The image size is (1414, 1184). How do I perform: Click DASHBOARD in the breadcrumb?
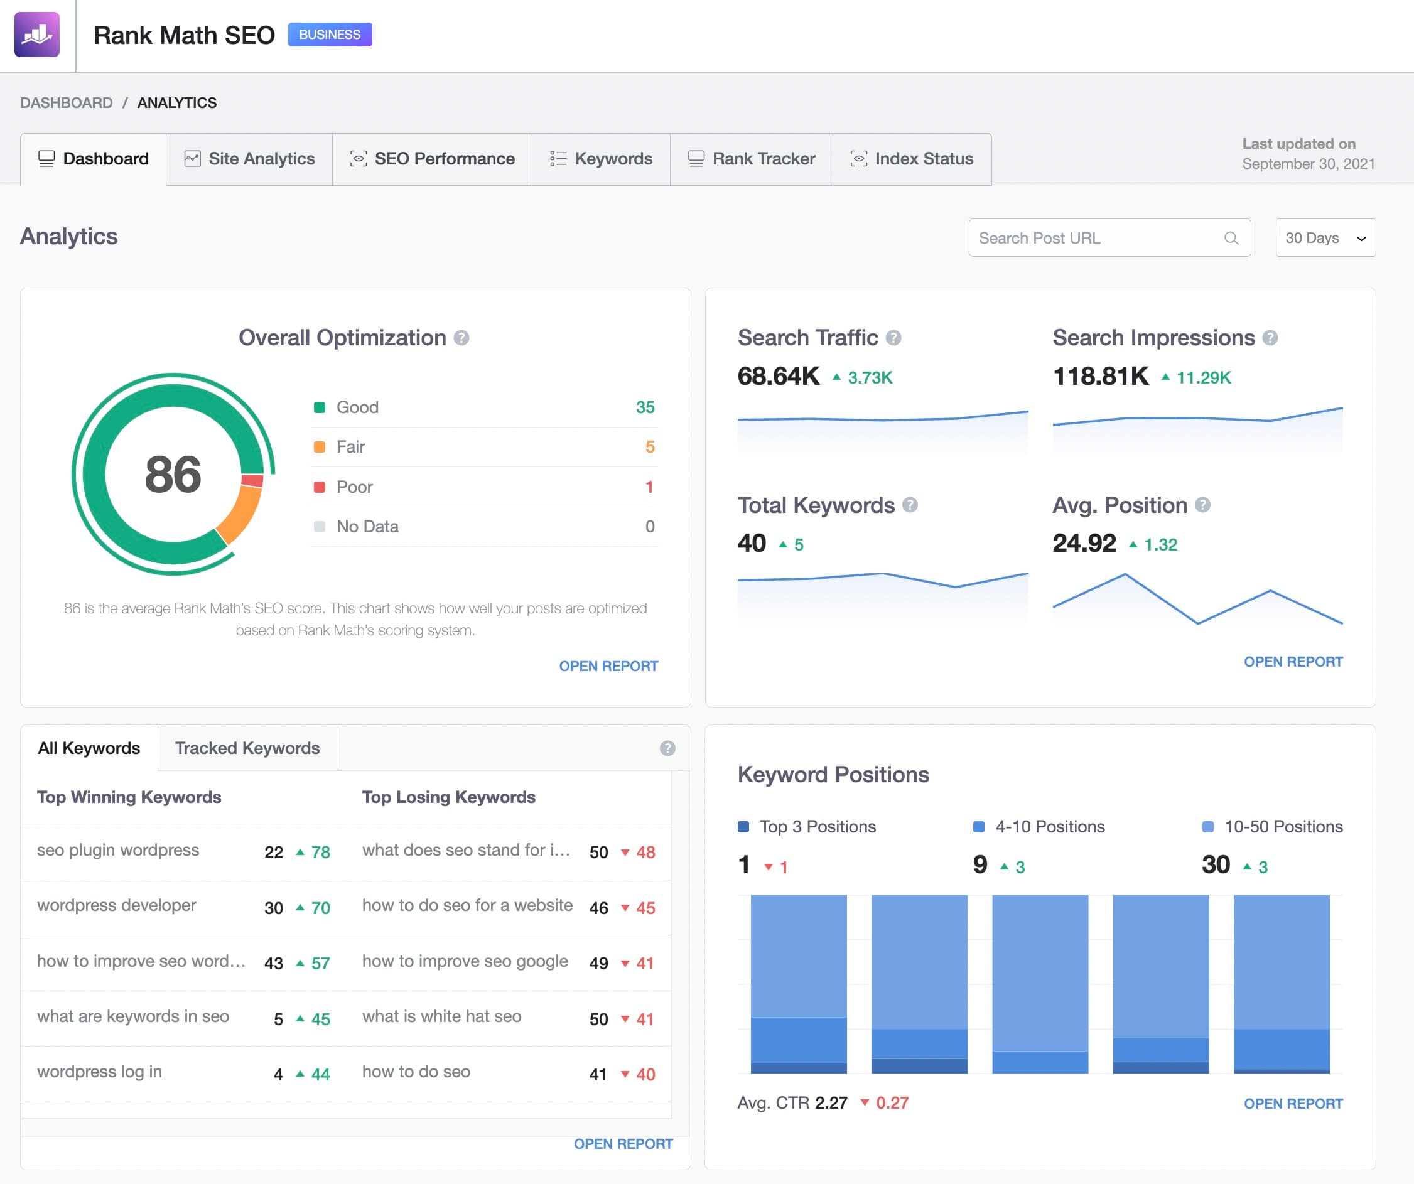(67, 102)
